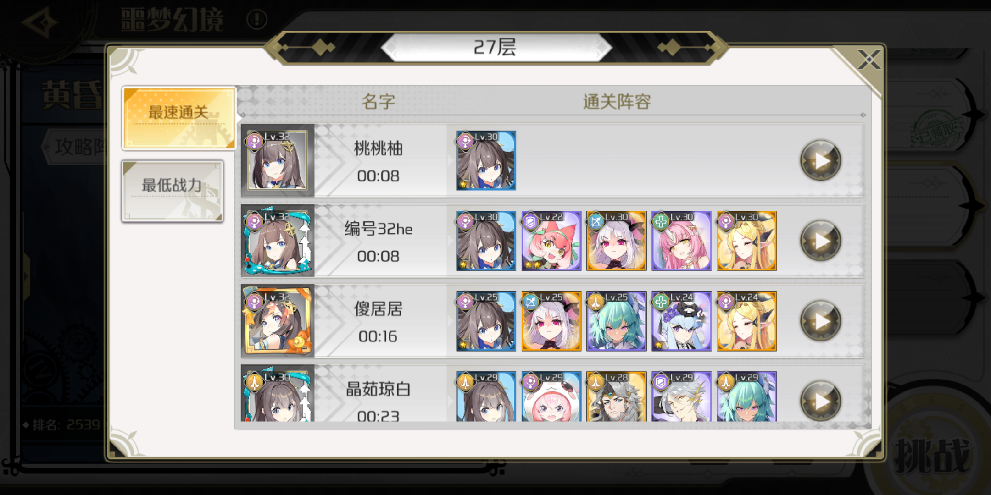Select the Lv.28 bearded hero in 晶茹琼白's lineup
991x495 pixels.
click(617, 396)
